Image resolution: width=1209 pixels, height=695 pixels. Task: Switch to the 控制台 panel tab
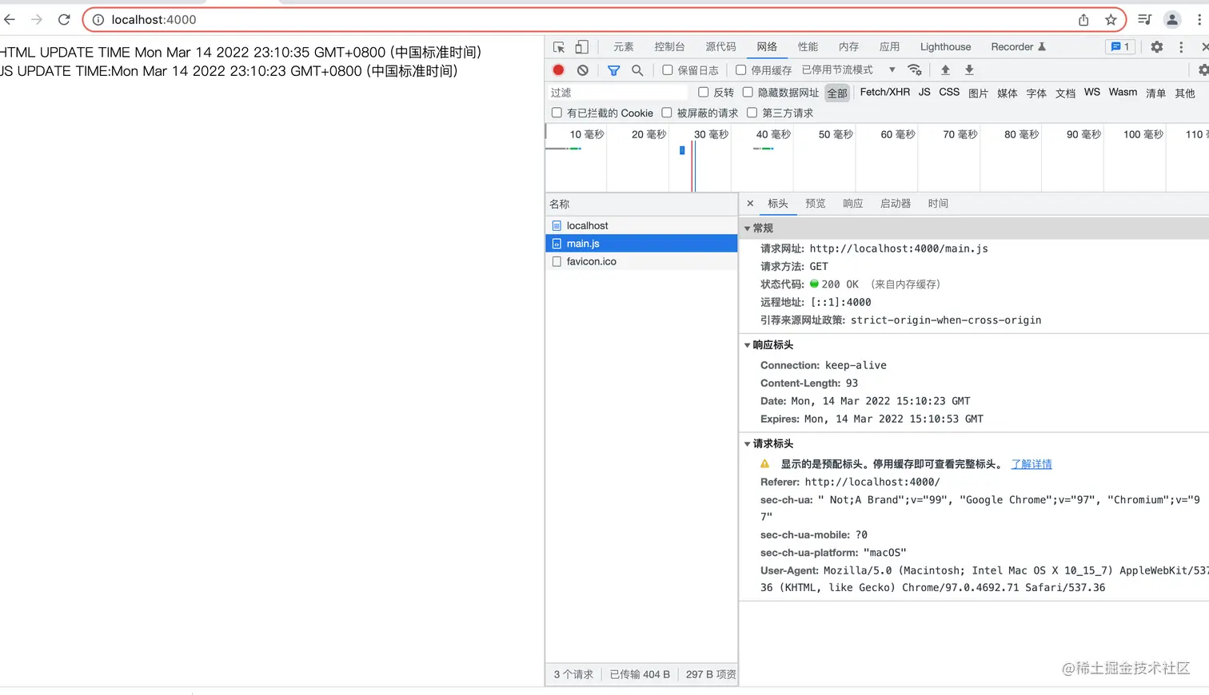668,46
